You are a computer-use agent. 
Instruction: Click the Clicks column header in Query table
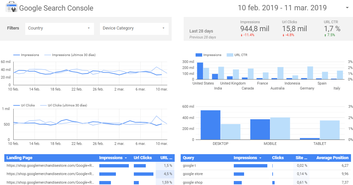[x=278, y=158]
